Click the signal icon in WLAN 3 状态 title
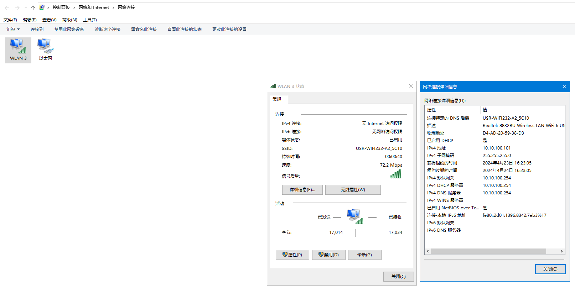This screenshot has width=575, height=293. [x=273, y=87]
